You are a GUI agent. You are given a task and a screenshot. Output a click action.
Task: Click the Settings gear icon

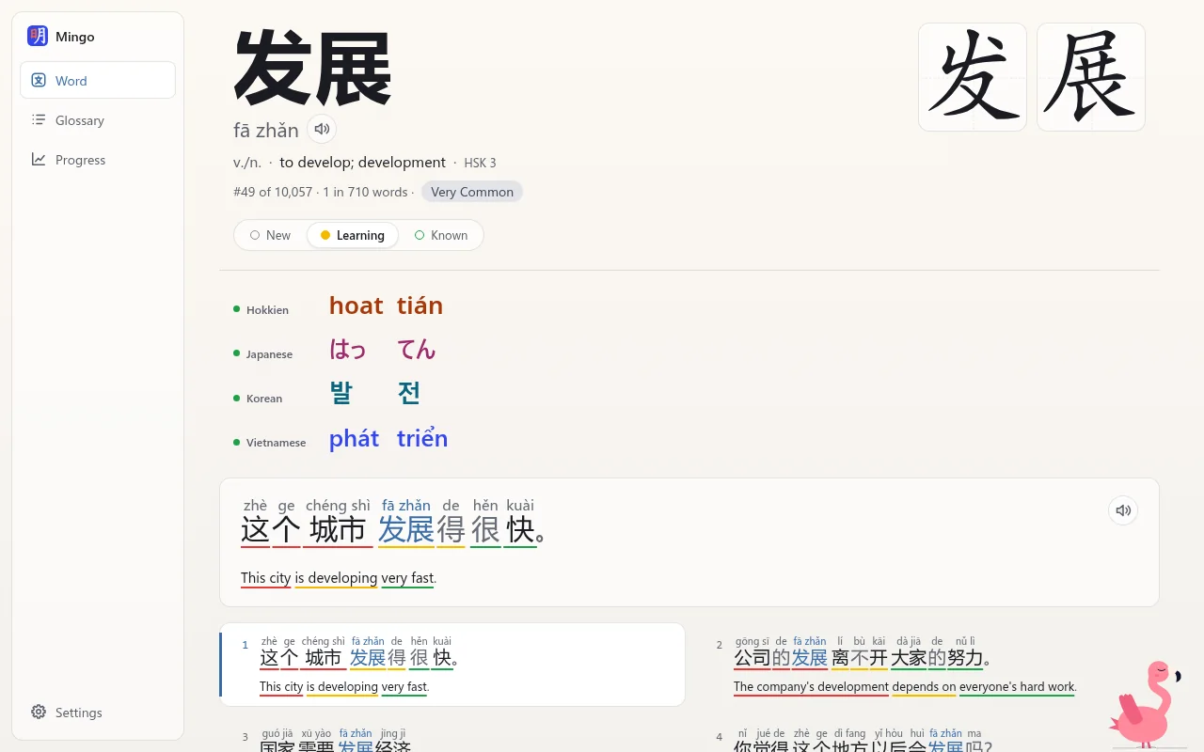tap(39, 713)
